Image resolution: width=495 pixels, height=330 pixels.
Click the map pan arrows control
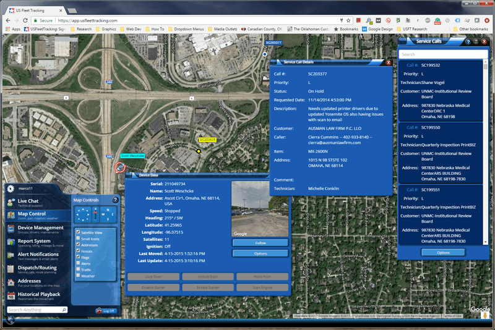(83, 214)
